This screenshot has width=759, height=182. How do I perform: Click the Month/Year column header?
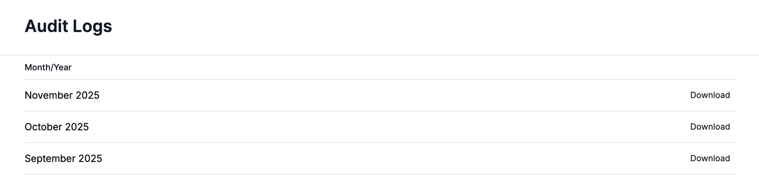48,67
